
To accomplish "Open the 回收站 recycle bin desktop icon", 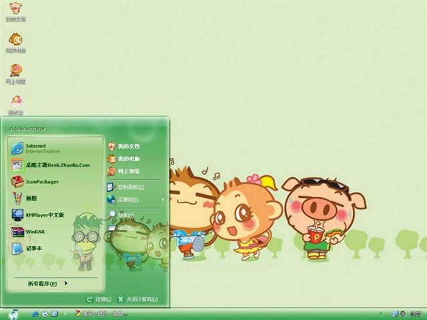I will point(15,105).
